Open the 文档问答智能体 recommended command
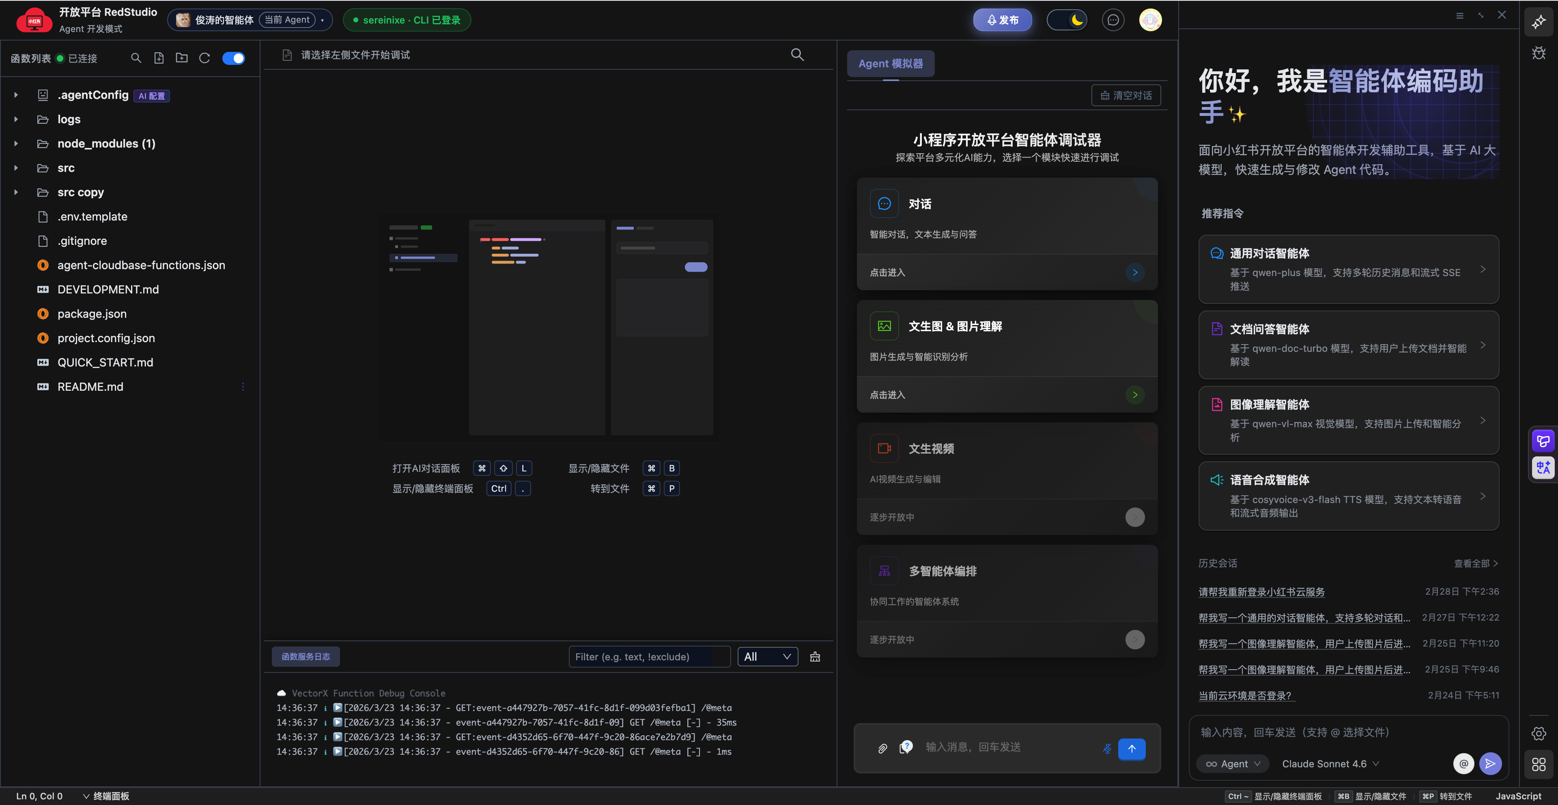The width and height of the screenshot is (1558, 805). click(1348, 345)
